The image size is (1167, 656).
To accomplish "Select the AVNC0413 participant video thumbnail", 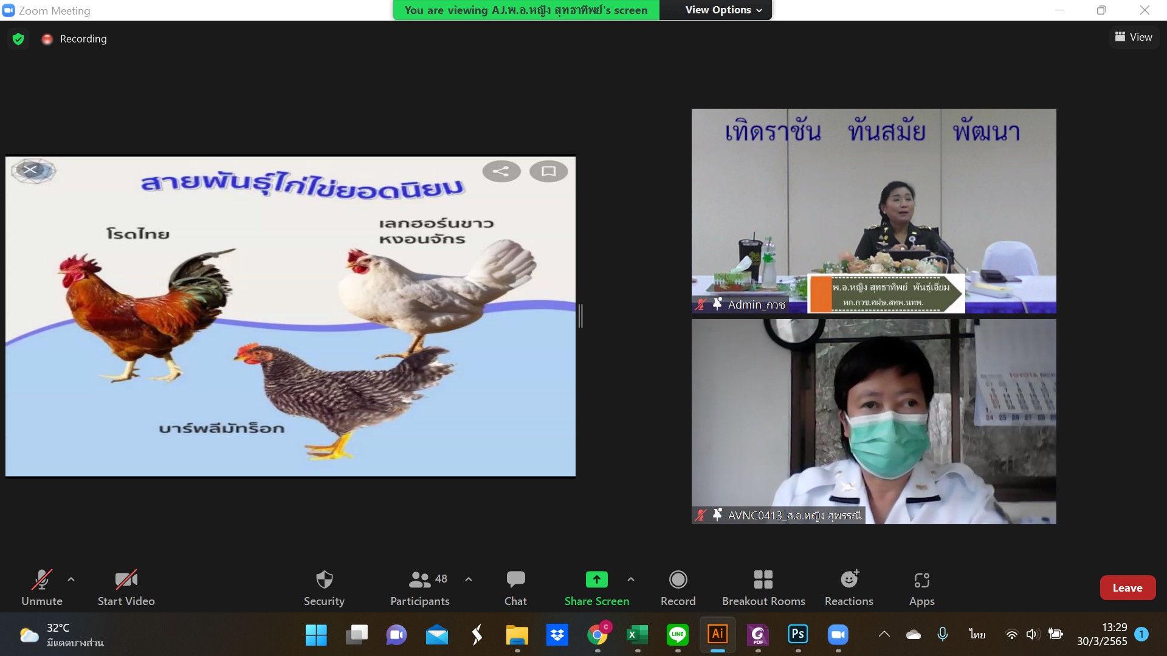I will tap(873, 422).
